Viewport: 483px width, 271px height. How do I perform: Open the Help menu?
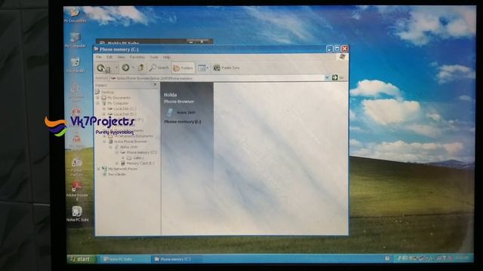point(167,57)
